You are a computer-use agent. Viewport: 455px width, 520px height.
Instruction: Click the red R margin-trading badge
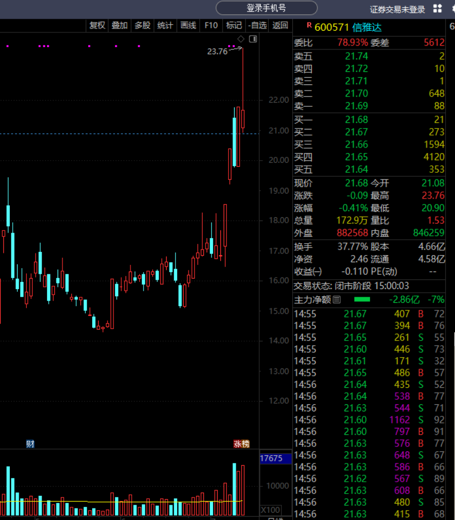tap(309, 25)
